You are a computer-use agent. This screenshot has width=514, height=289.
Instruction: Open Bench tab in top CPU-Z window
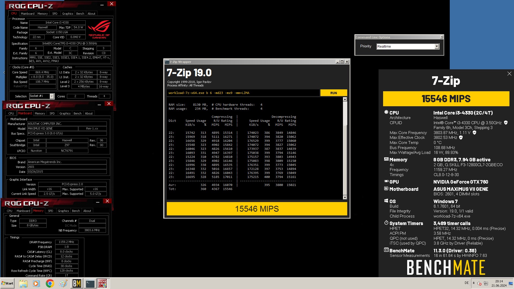point(80,14)
